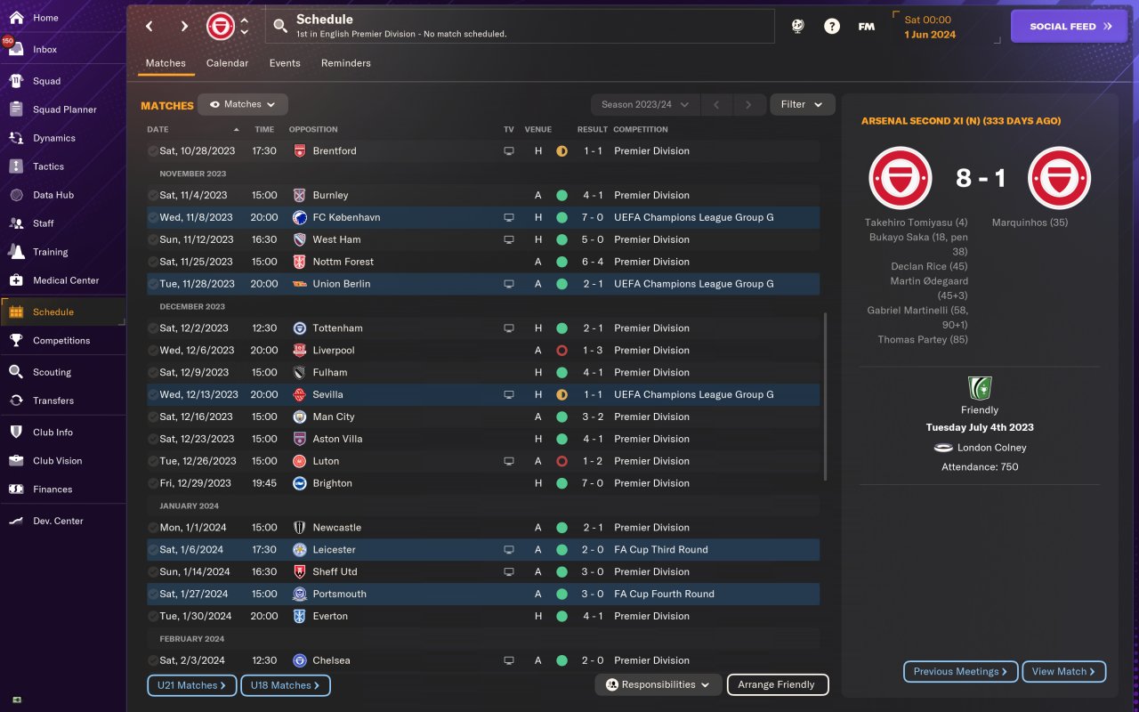Toggle the checkmark on the Brentford row
This screenshot has height=712, width=1139.
pos(153,151)
